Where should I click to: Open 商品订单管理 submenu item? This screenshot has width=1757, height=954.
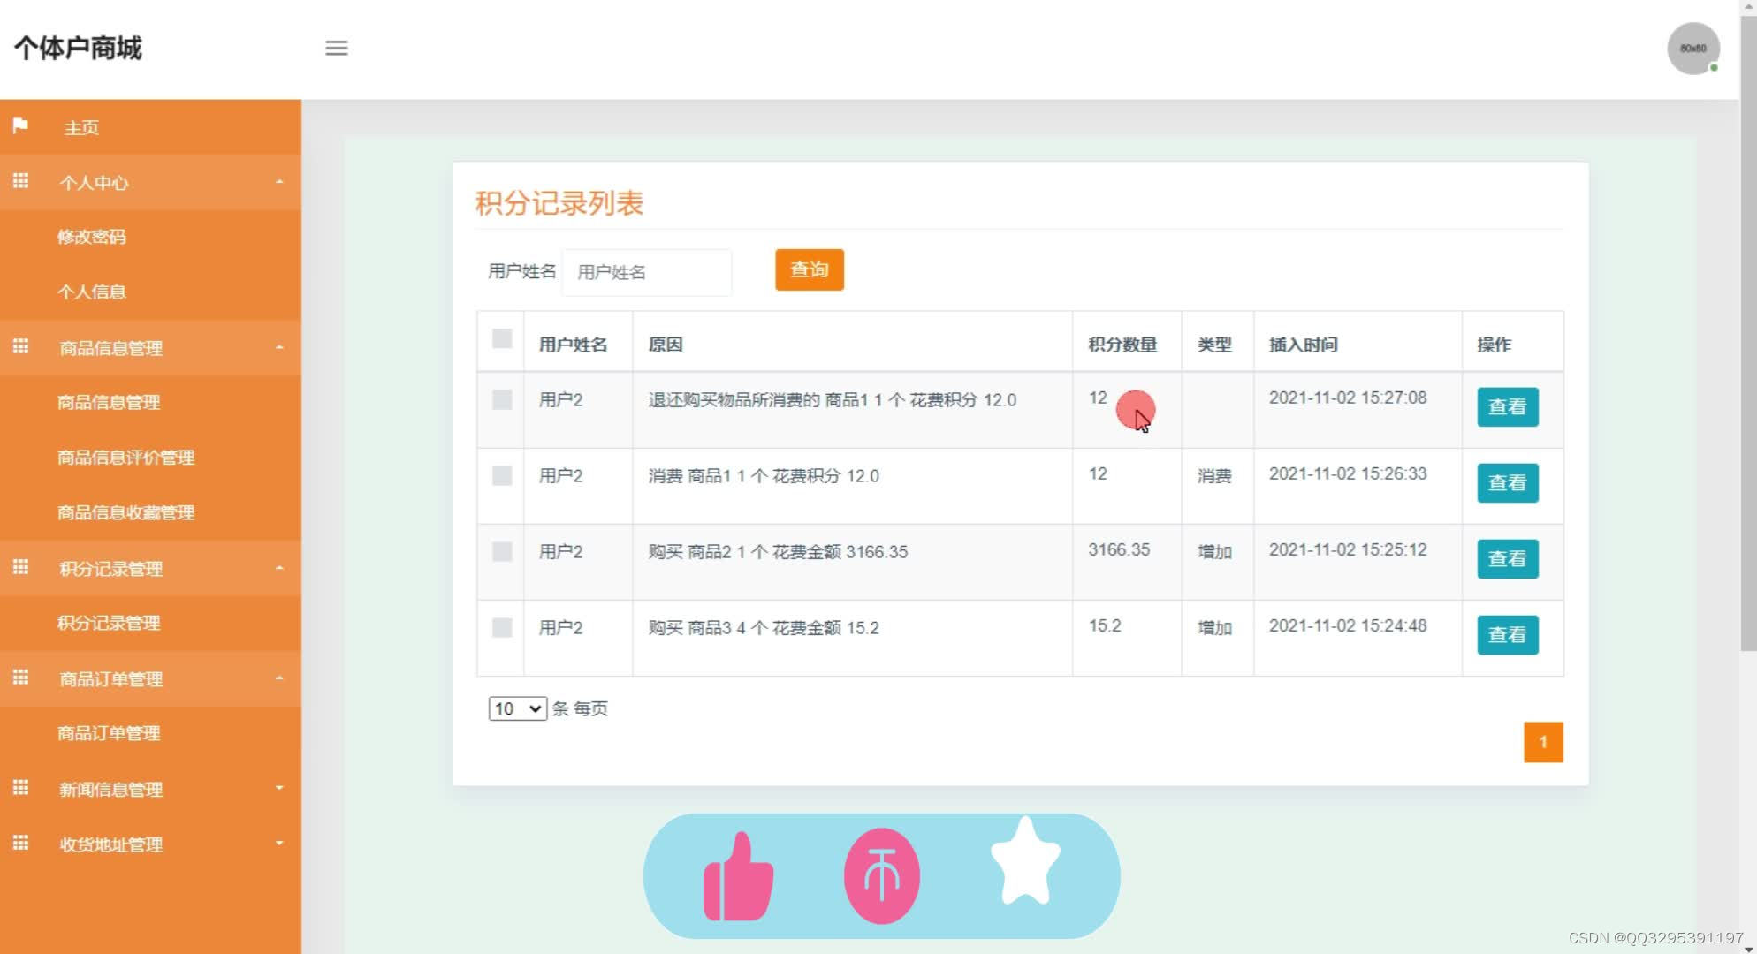pos(109,733)
